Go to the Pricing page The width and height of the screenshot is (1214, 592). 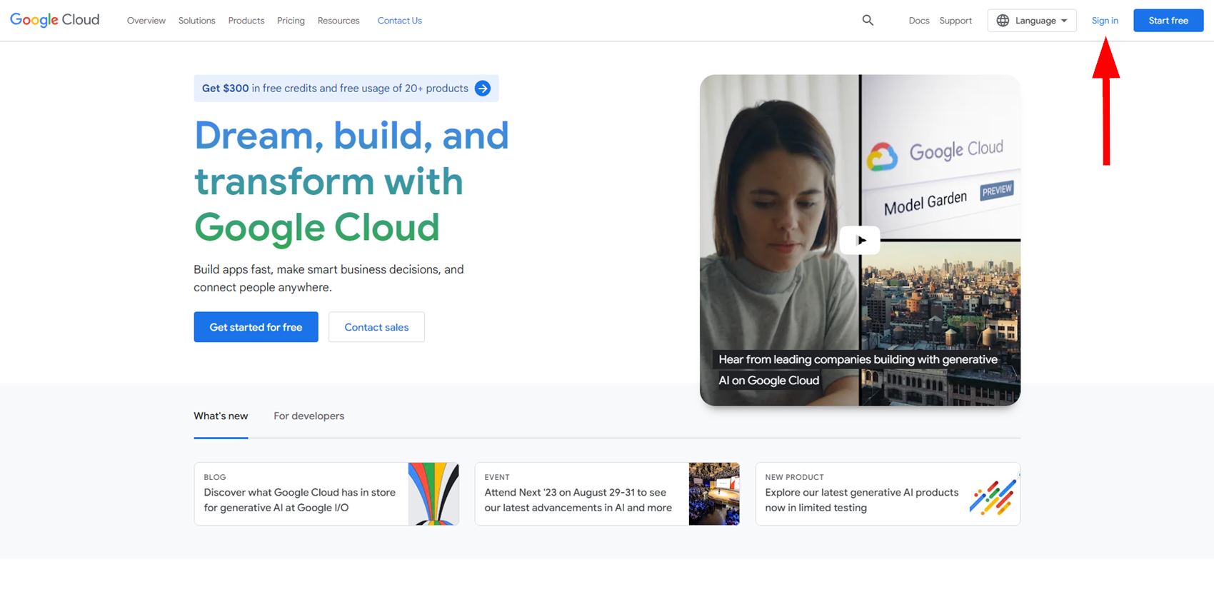click(291, 21)
